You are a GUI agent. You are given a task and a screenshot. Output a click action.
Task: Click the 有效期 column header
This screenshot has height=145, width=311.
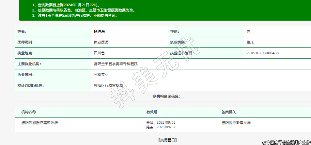[x=152, y=112]
